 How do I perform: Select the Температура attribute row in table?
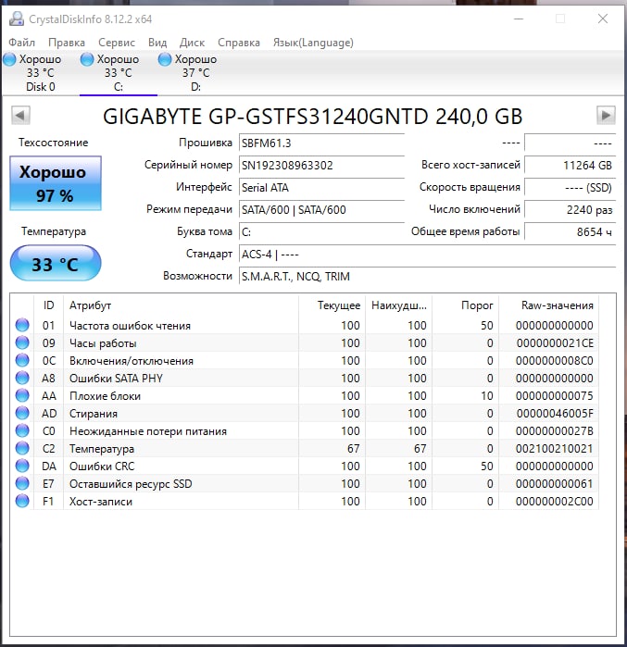click(x=305, y=448)
